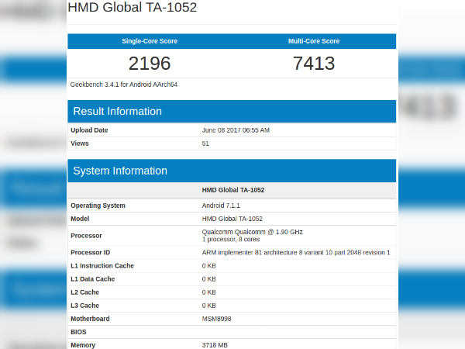Screen dimensions: 465x349
Task: Click the single-core score value 2196
Action: (x=150, y=64)
